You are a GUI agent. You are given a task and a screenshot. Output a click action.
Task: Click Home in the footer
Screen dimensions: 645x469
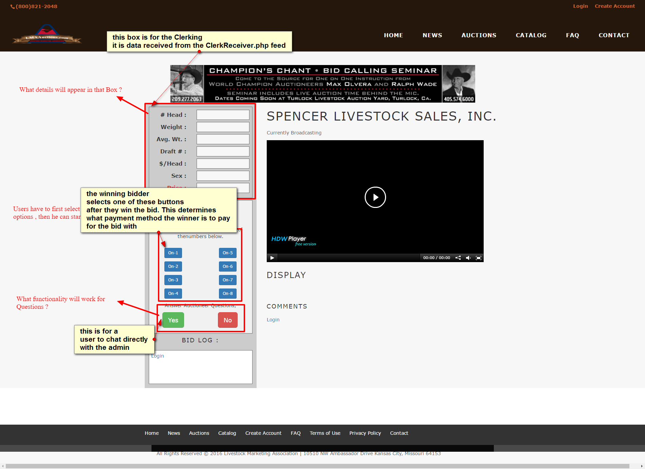(152, 433)
